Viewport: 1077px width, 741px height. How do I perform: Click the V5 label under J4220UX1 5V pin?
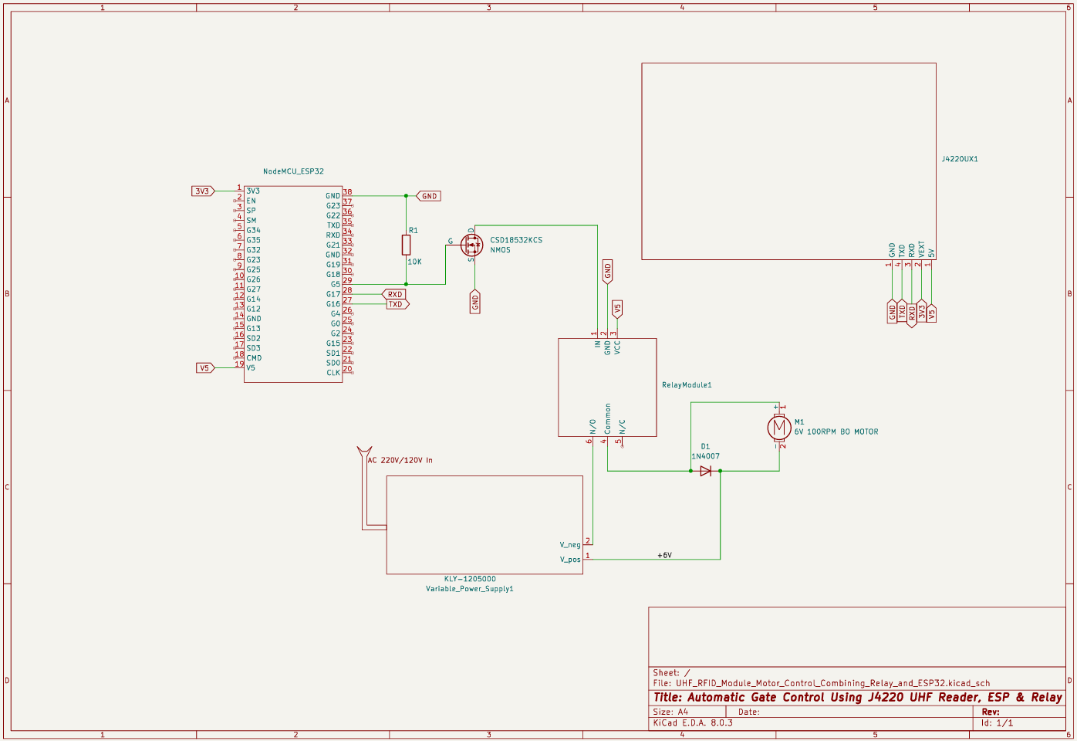tap(931, 313)
